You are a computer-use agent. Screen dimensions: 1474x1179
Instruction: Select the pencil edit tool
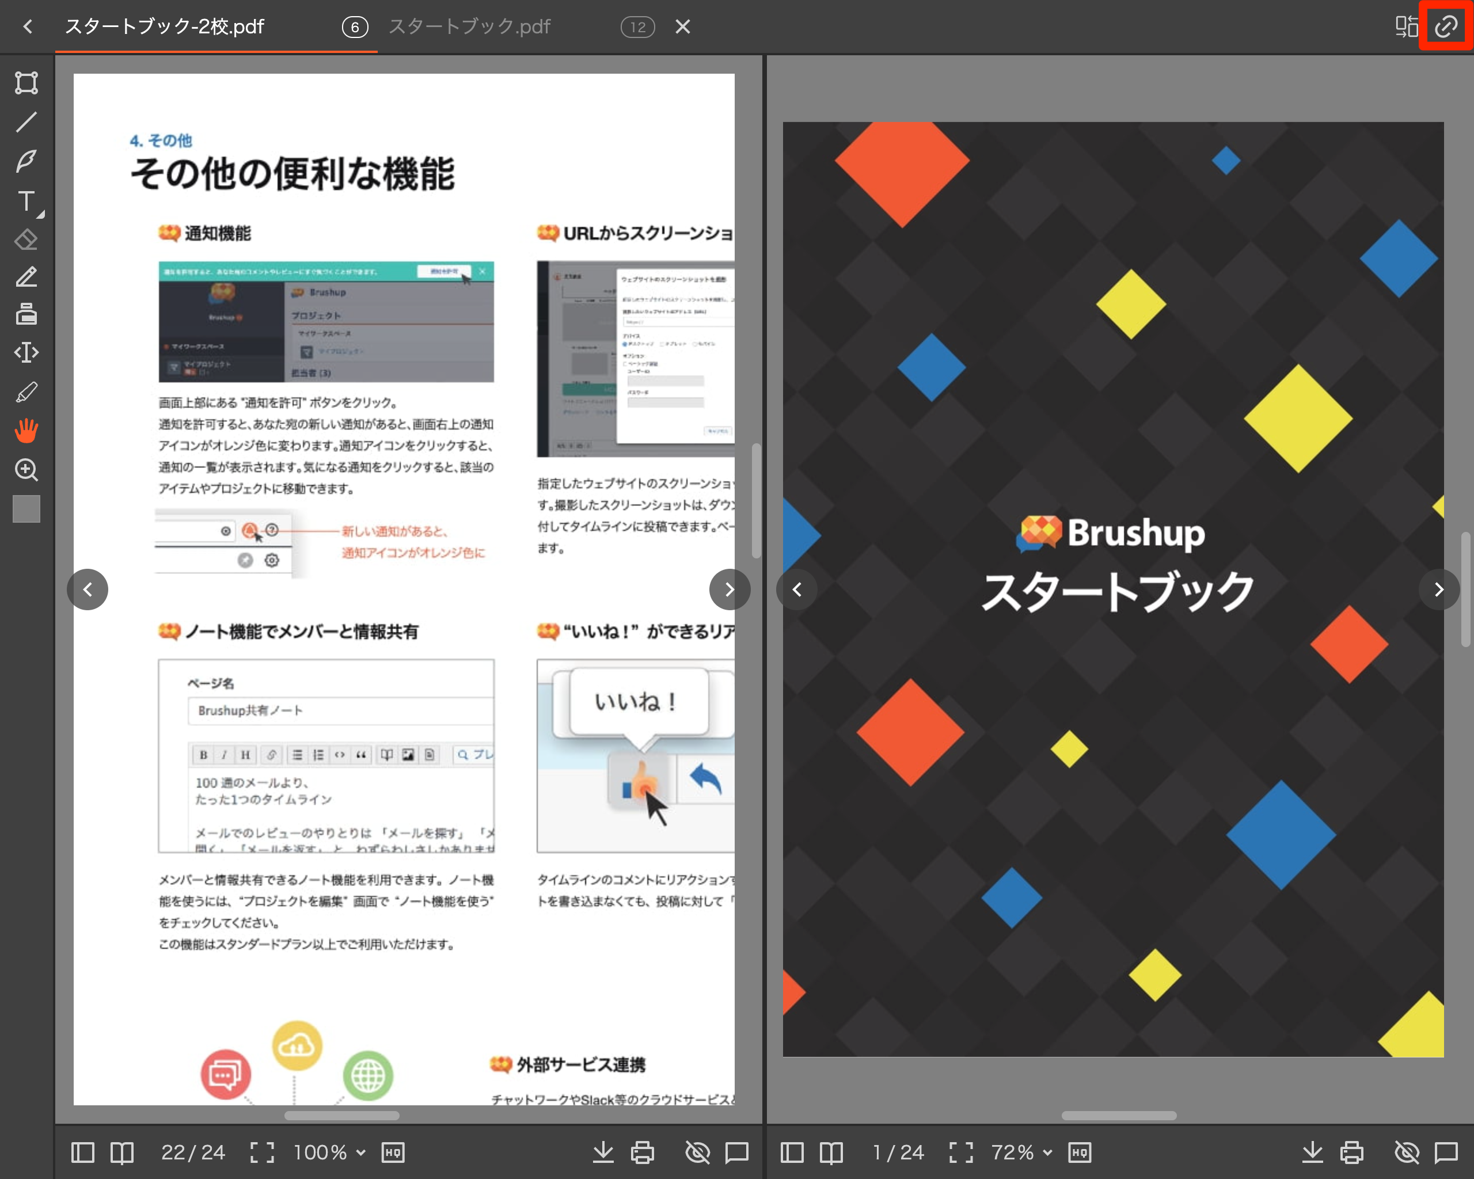pos(26,277)
